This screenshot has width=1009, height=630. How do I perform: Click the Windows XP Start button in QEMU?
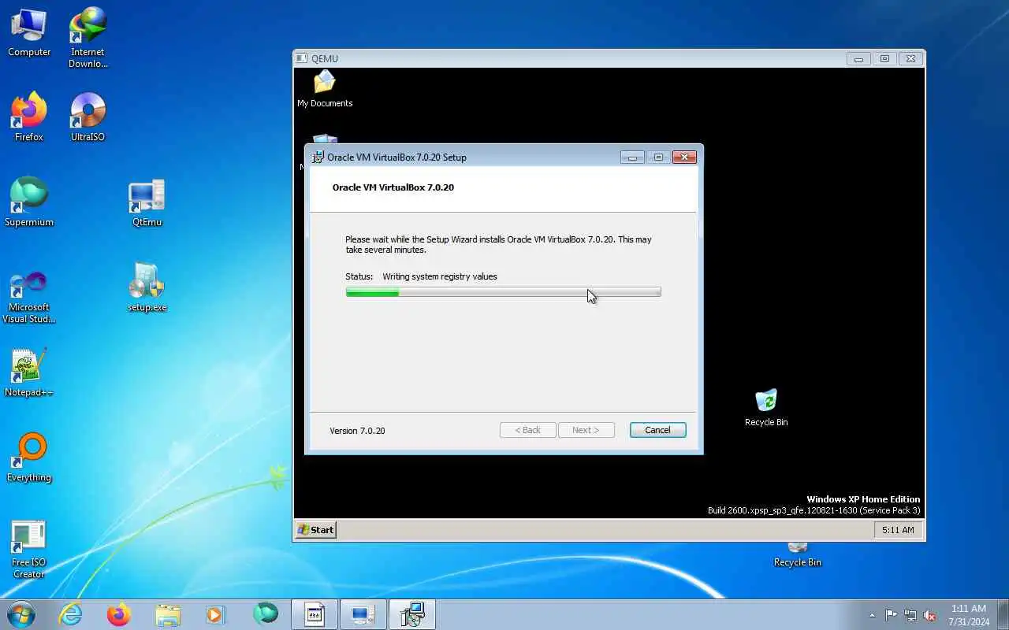[x=316, y=530]
